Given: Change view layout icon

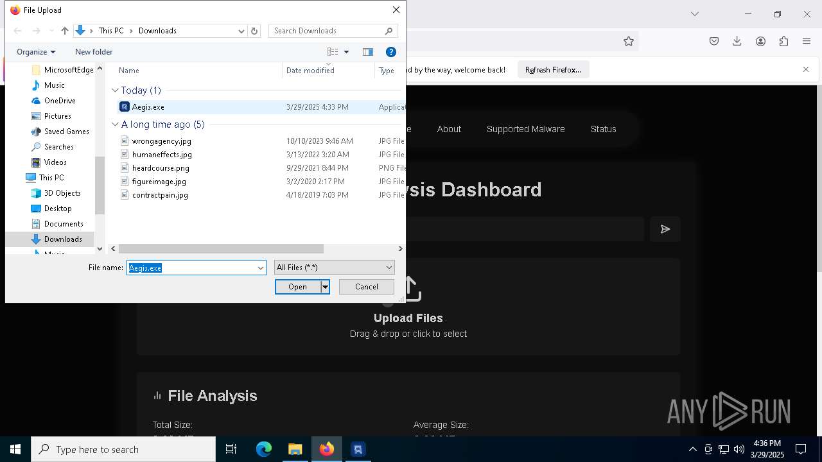Looking at the screenshot, I should coord(333,52).
